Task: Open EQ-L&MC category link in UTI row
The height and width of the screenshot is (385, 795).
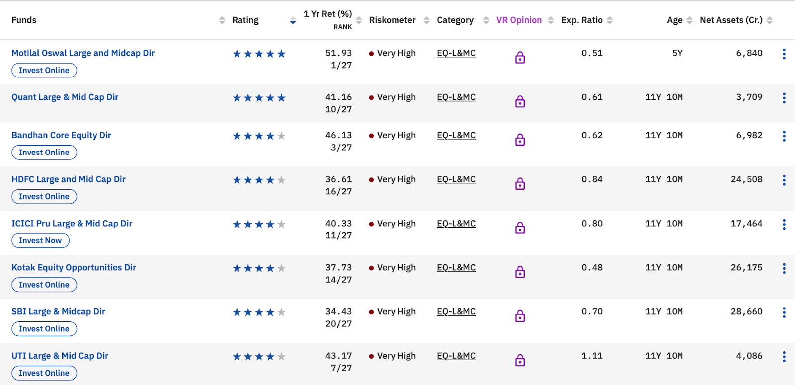Action: tap(456, 356)
